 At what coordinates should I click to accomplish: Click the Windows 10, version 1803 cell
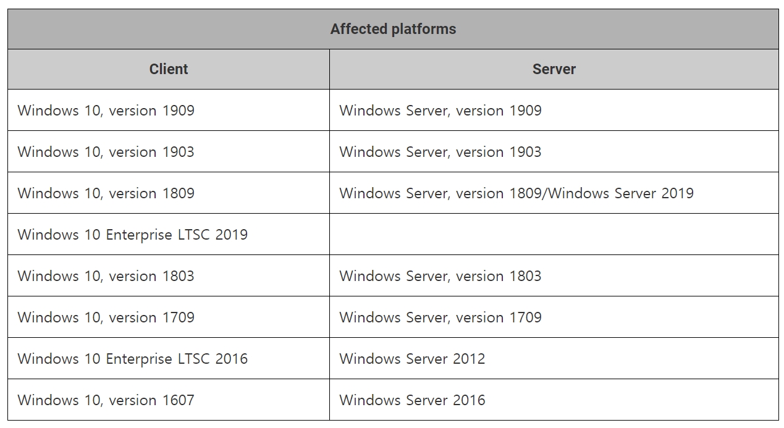[106, 276]
